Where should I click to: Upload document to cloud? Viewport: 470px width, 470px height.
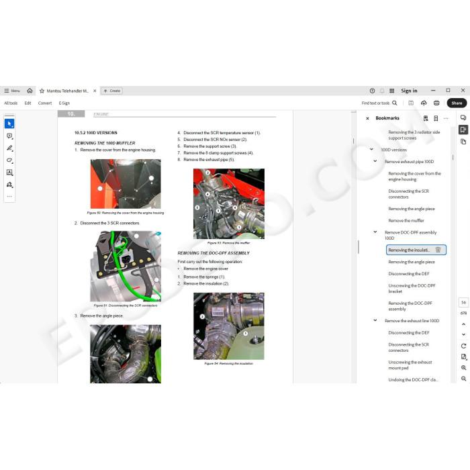point(424,103)
